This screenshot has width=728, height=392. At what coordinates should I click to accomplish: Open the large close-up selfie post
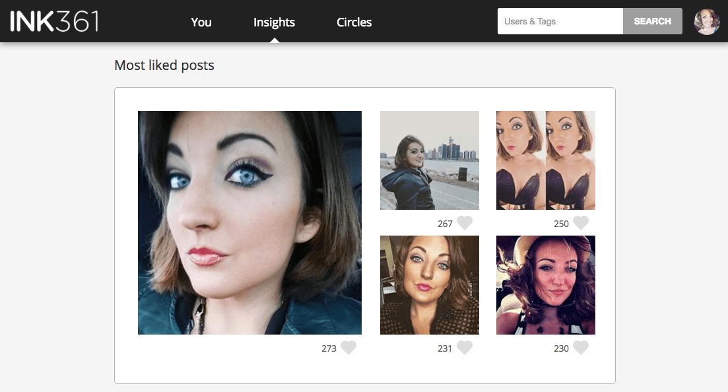[x=249, y=222]
